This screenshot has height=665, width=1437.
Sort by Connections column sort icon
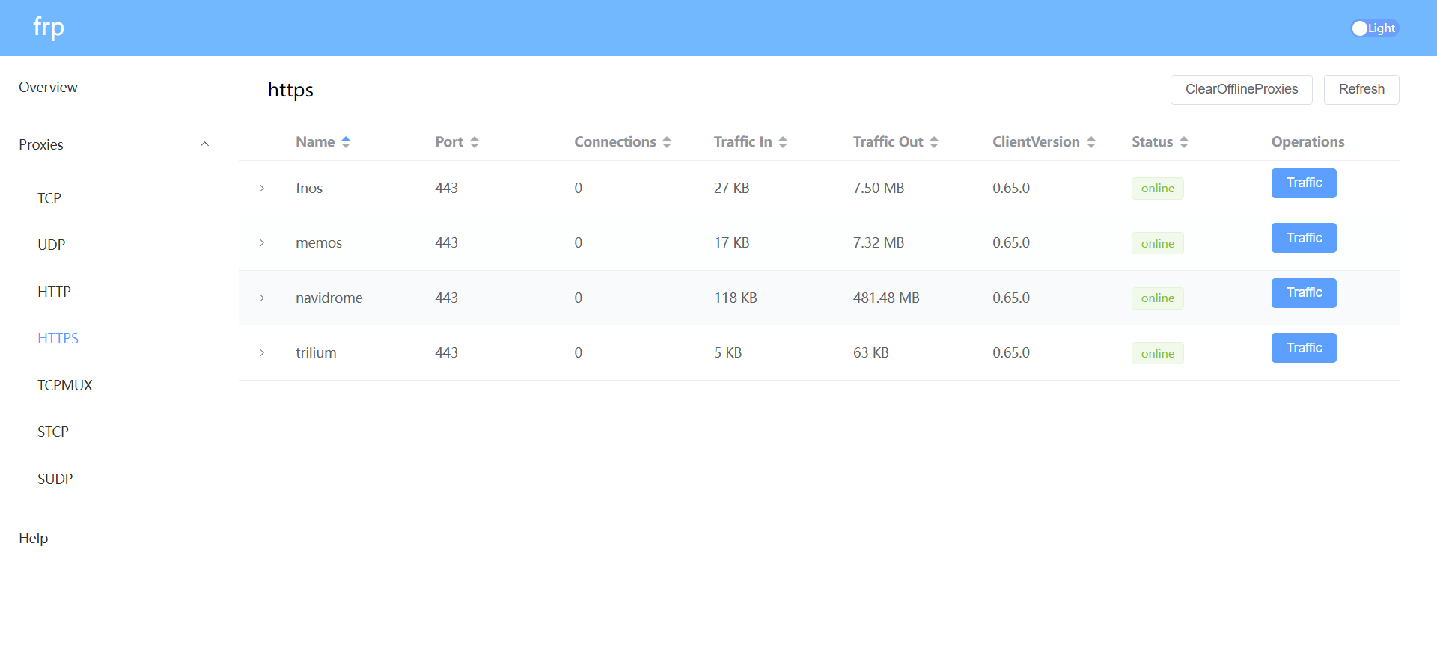tap(667, 142)
